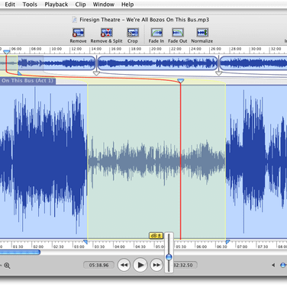
Task: Click the rightmost clip in the overview waveform
Action: [253, 63]
